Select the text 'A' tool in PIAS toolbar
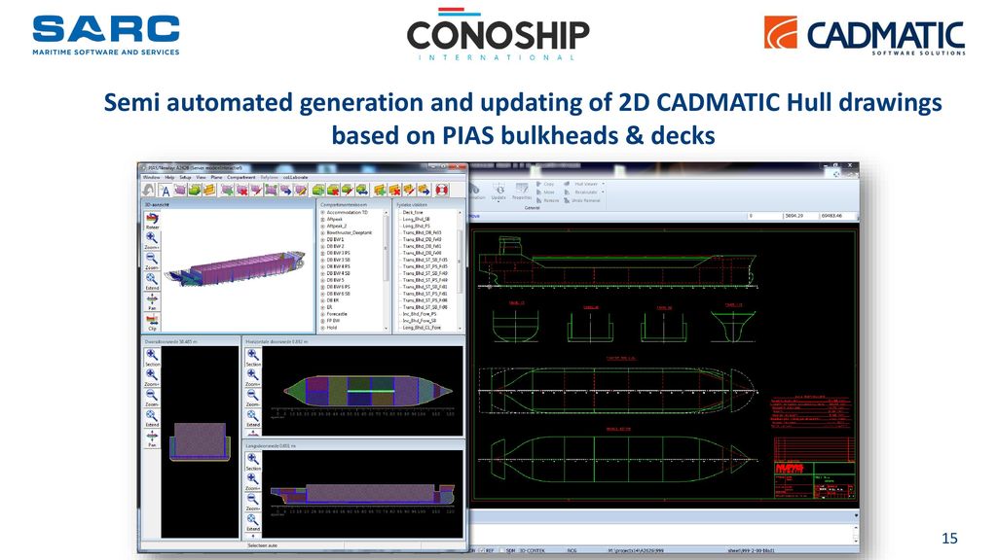 pyautogui.click(x=165, y=191)
